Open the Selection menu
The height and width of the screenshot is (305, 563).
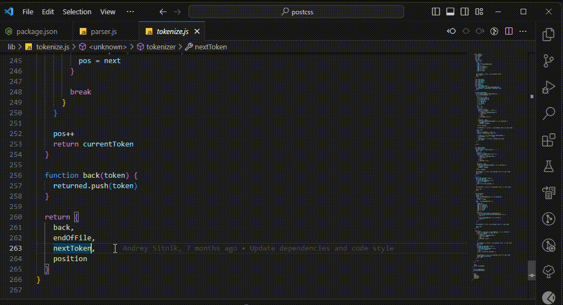77,12
